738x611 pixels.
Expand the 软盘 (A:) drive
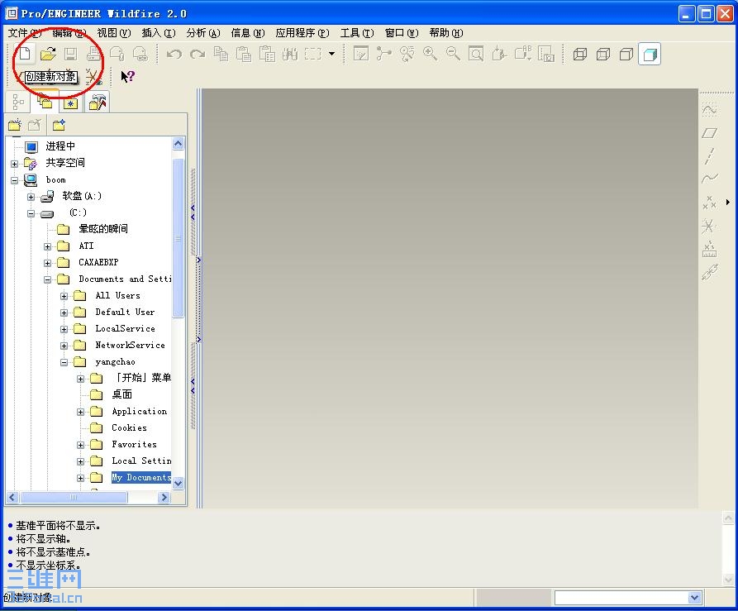click(31, 197)
